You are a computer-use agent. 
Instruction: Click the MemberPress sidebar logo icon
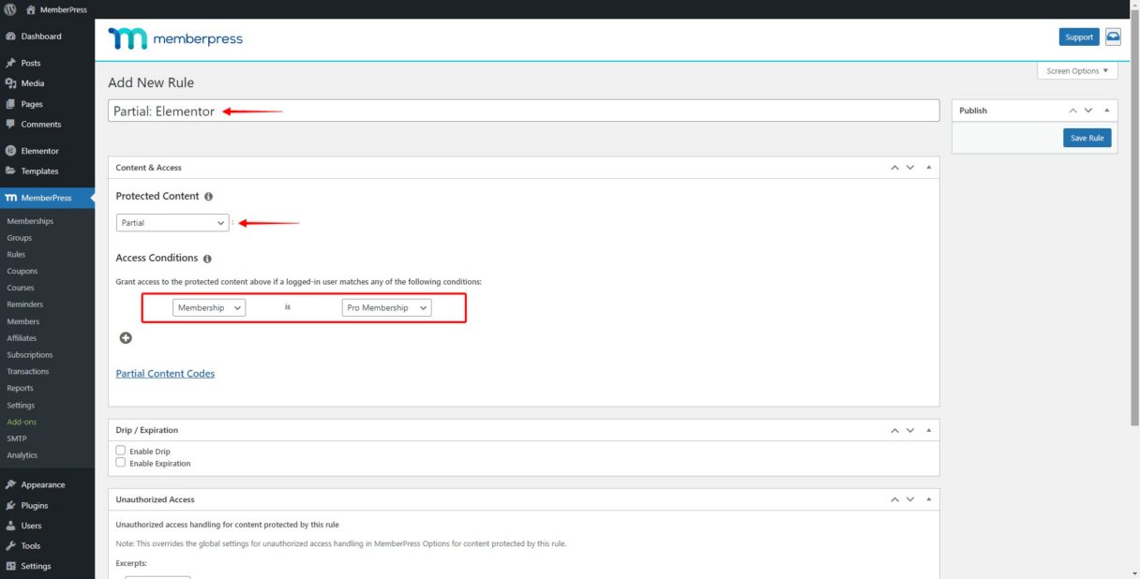point(10,198)
